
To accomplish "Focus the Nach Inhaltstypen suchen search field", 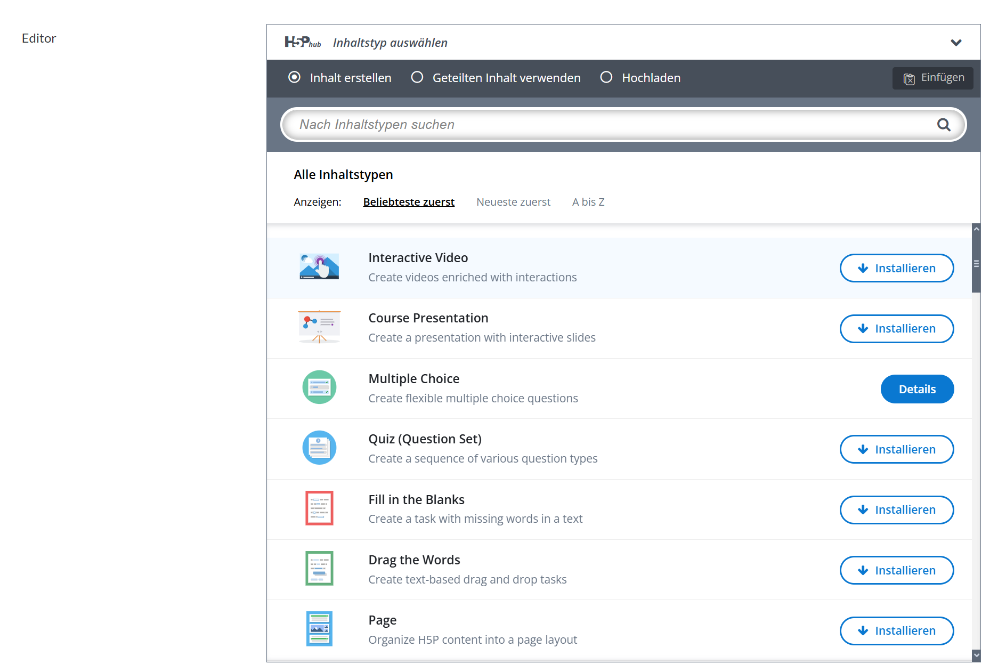I will coord(607,125).
